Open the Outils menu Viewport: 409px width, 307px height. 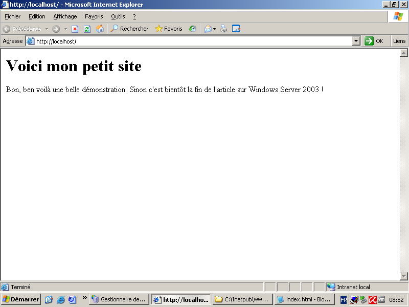[x=118, y=16]
